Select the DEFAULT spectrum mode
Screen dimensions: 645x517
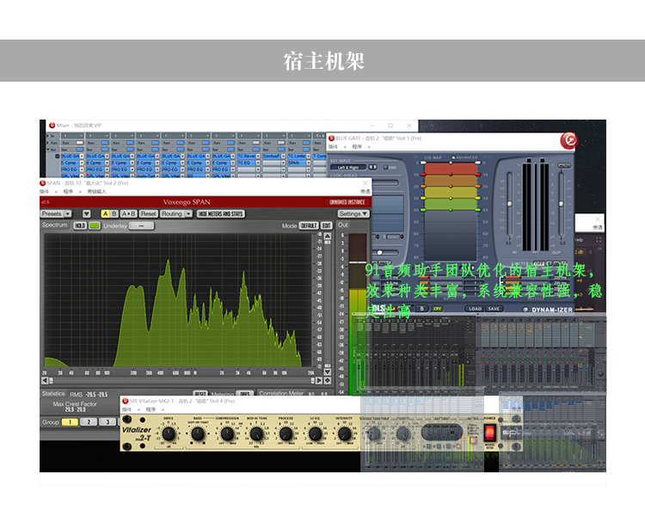pos(309,225)
